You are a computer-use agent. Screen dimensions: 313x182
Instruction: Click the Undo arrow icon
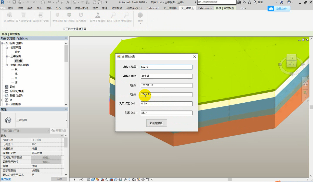[27, 2]
